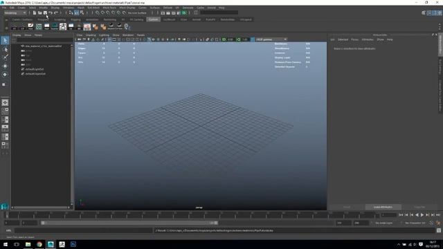Play the animation forwards

click(422, 215)
